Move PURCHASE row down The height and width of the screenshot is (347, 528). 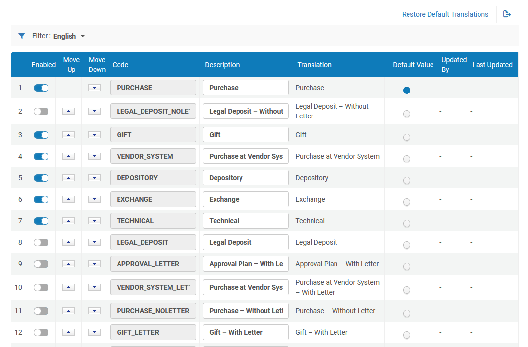94,88
